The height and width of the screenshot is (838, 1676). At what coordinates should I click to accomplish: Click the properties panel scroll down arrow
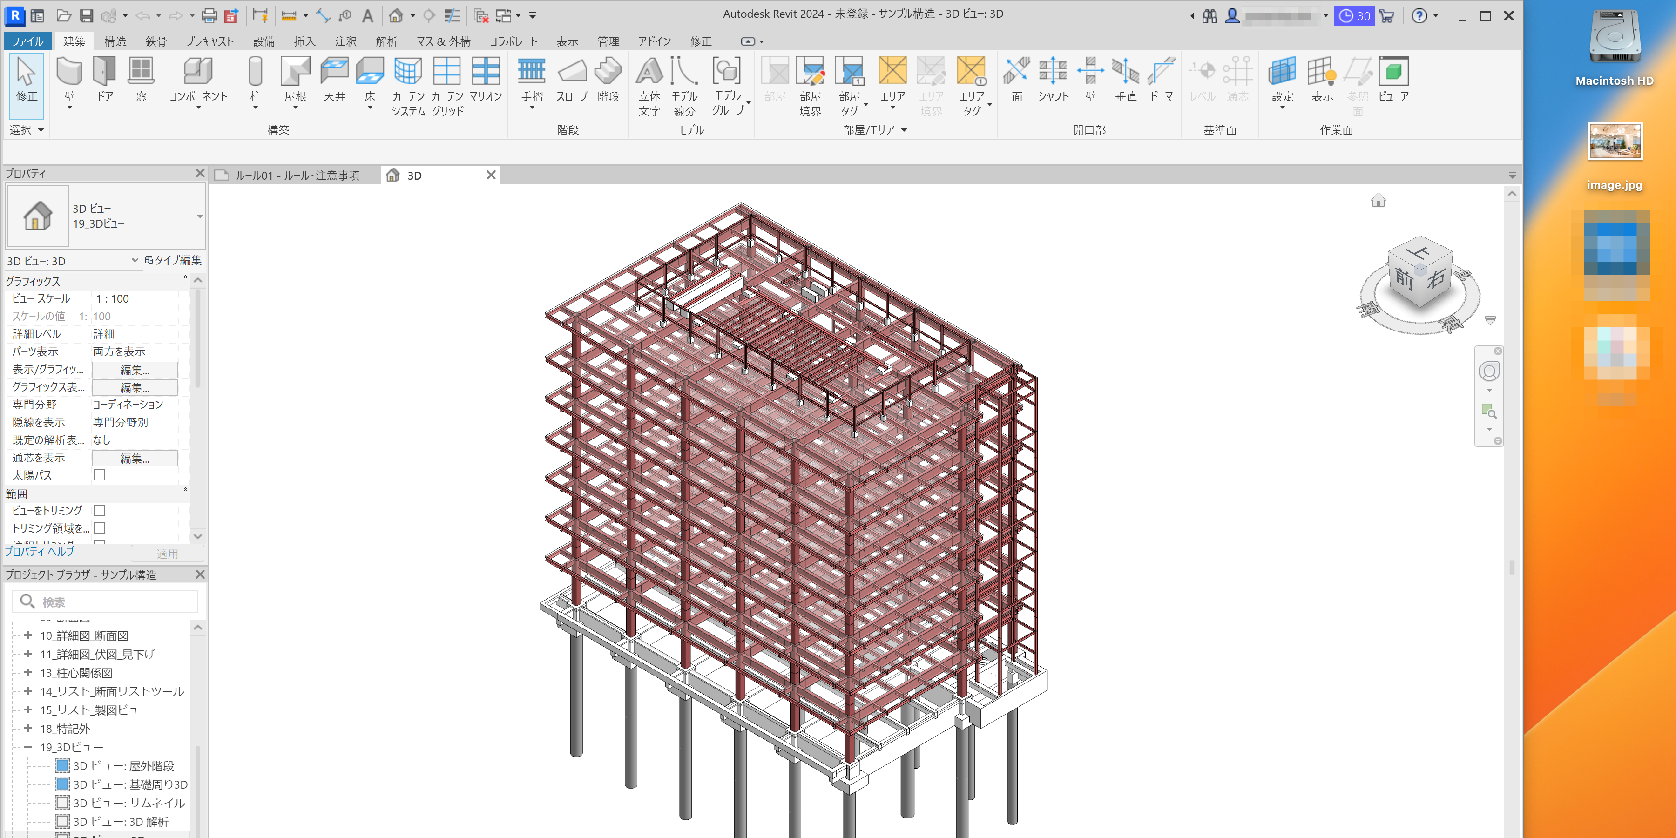point(198,536)
